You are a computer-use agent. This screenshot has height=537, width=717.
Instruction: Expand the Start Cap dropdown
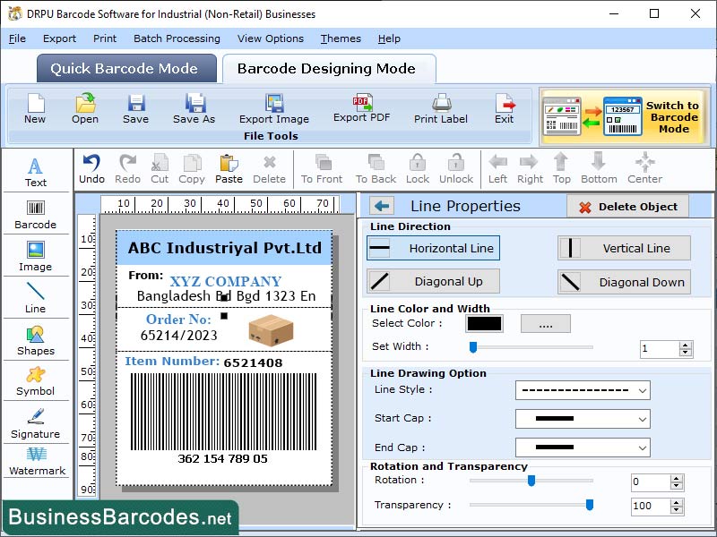point(583,419)
